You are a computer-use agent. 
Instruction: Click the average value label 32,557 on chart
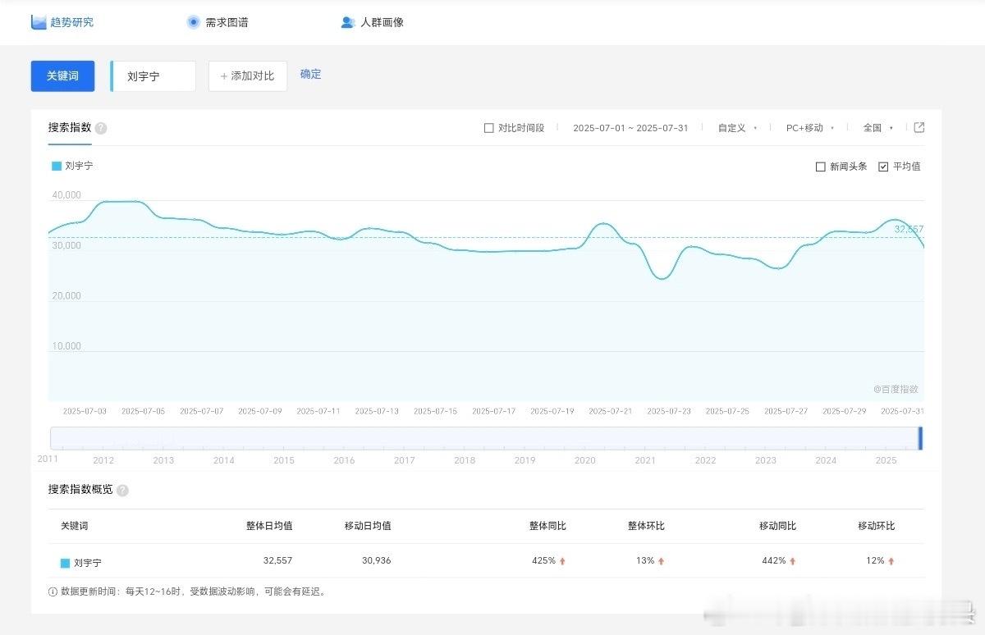[909, 229]
